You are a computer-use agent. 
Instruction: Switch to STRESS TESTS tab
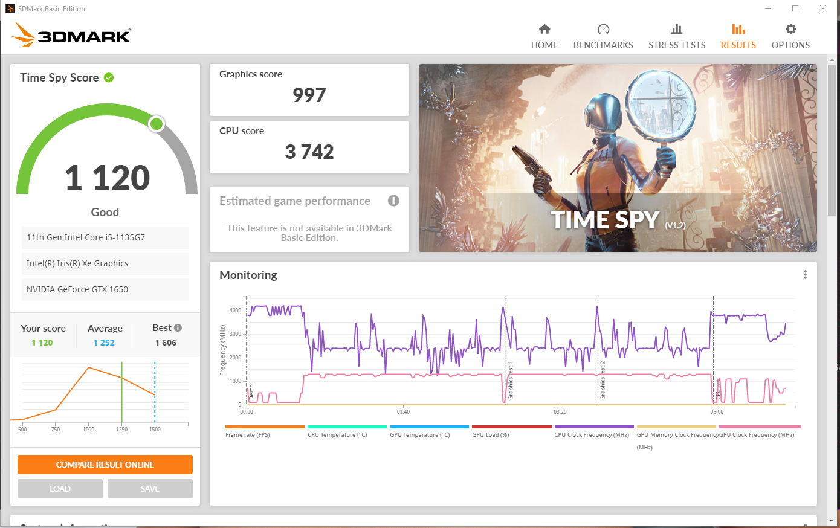pyautogui.click(x=677, y=36)
